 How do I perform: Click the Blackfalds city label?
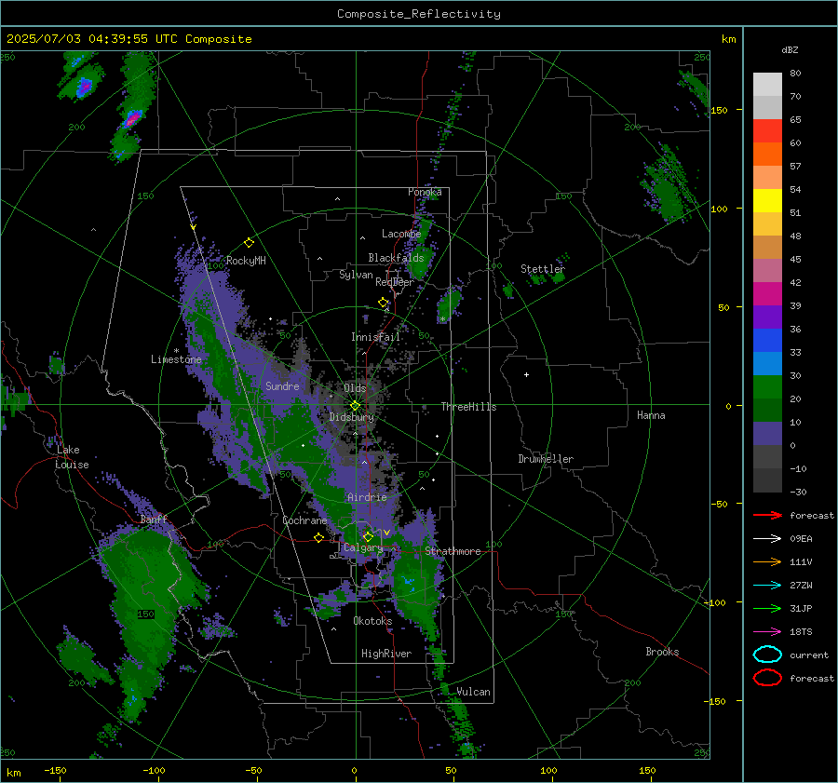click(x=396, y=258)
